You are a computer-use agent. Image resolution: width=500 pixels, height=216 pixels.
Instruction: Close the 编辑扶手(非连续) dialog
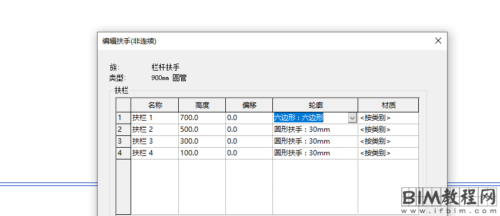pos(438,41)
